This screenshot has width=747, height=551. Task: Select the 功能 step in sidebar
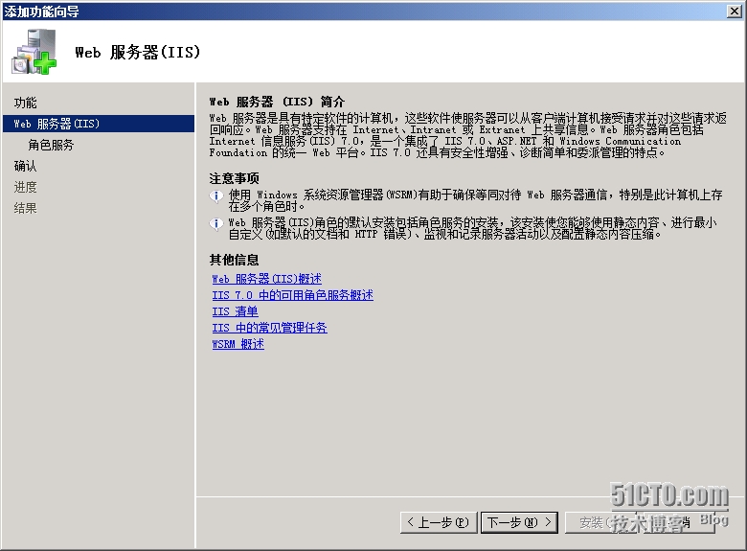tap(25, 103)
